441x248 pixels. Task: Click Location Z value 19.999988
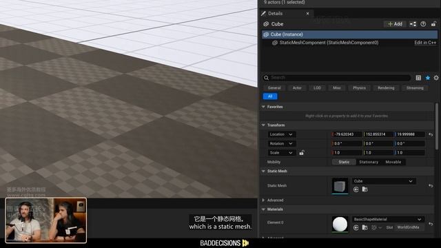[410, 134]
